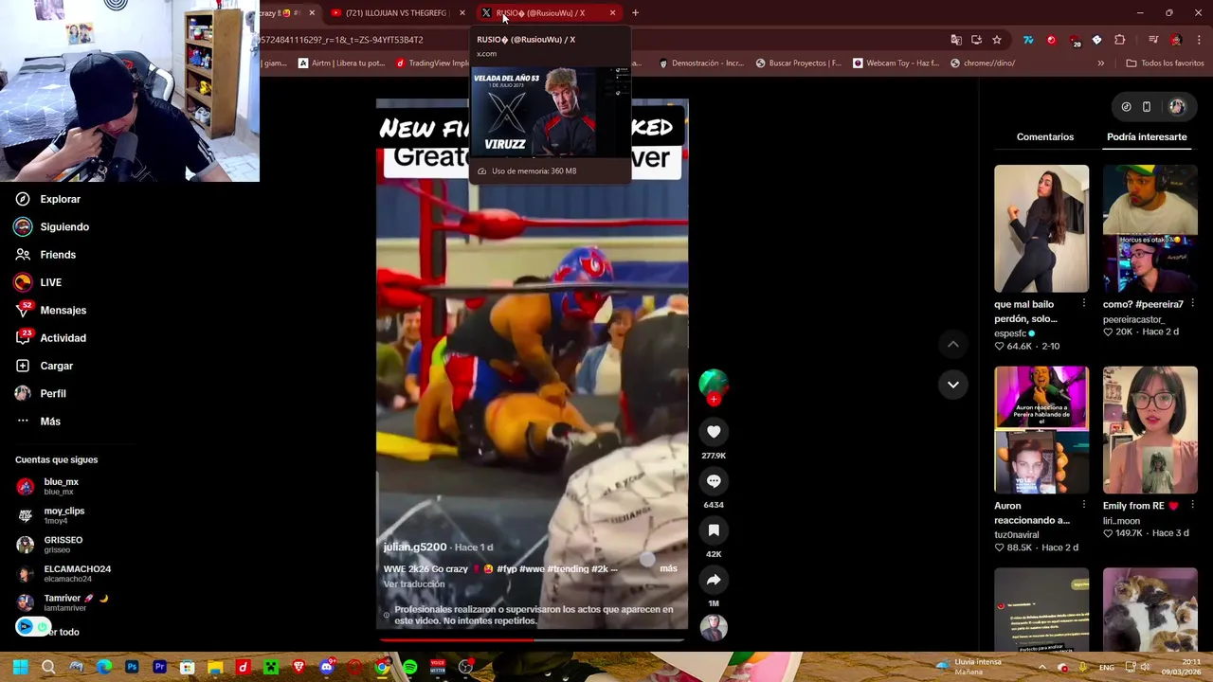Image resolution: width=1213 pixels, height=682 pixels.
Task: Open OBS Studio from the taskbar
Action: click(x=465, y=667)
